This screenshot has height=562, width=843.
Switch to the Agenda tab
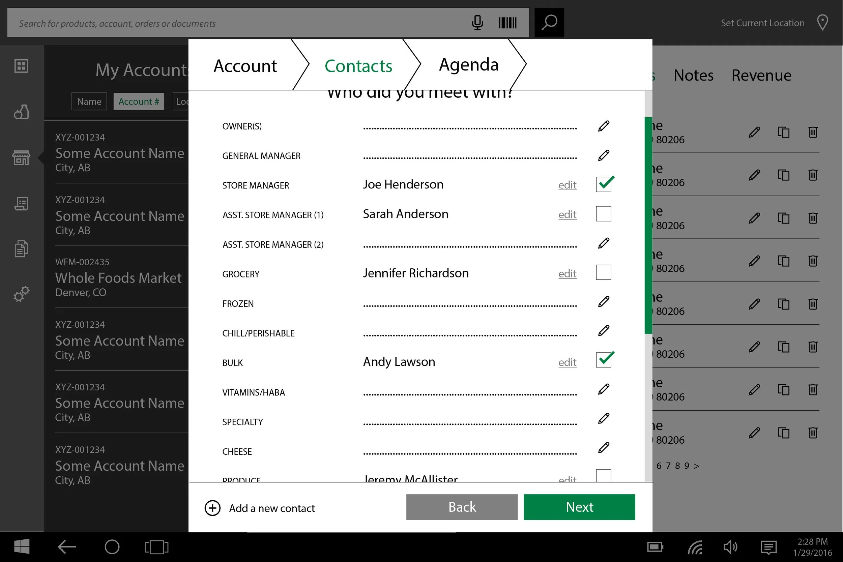(x=468, y=65)
